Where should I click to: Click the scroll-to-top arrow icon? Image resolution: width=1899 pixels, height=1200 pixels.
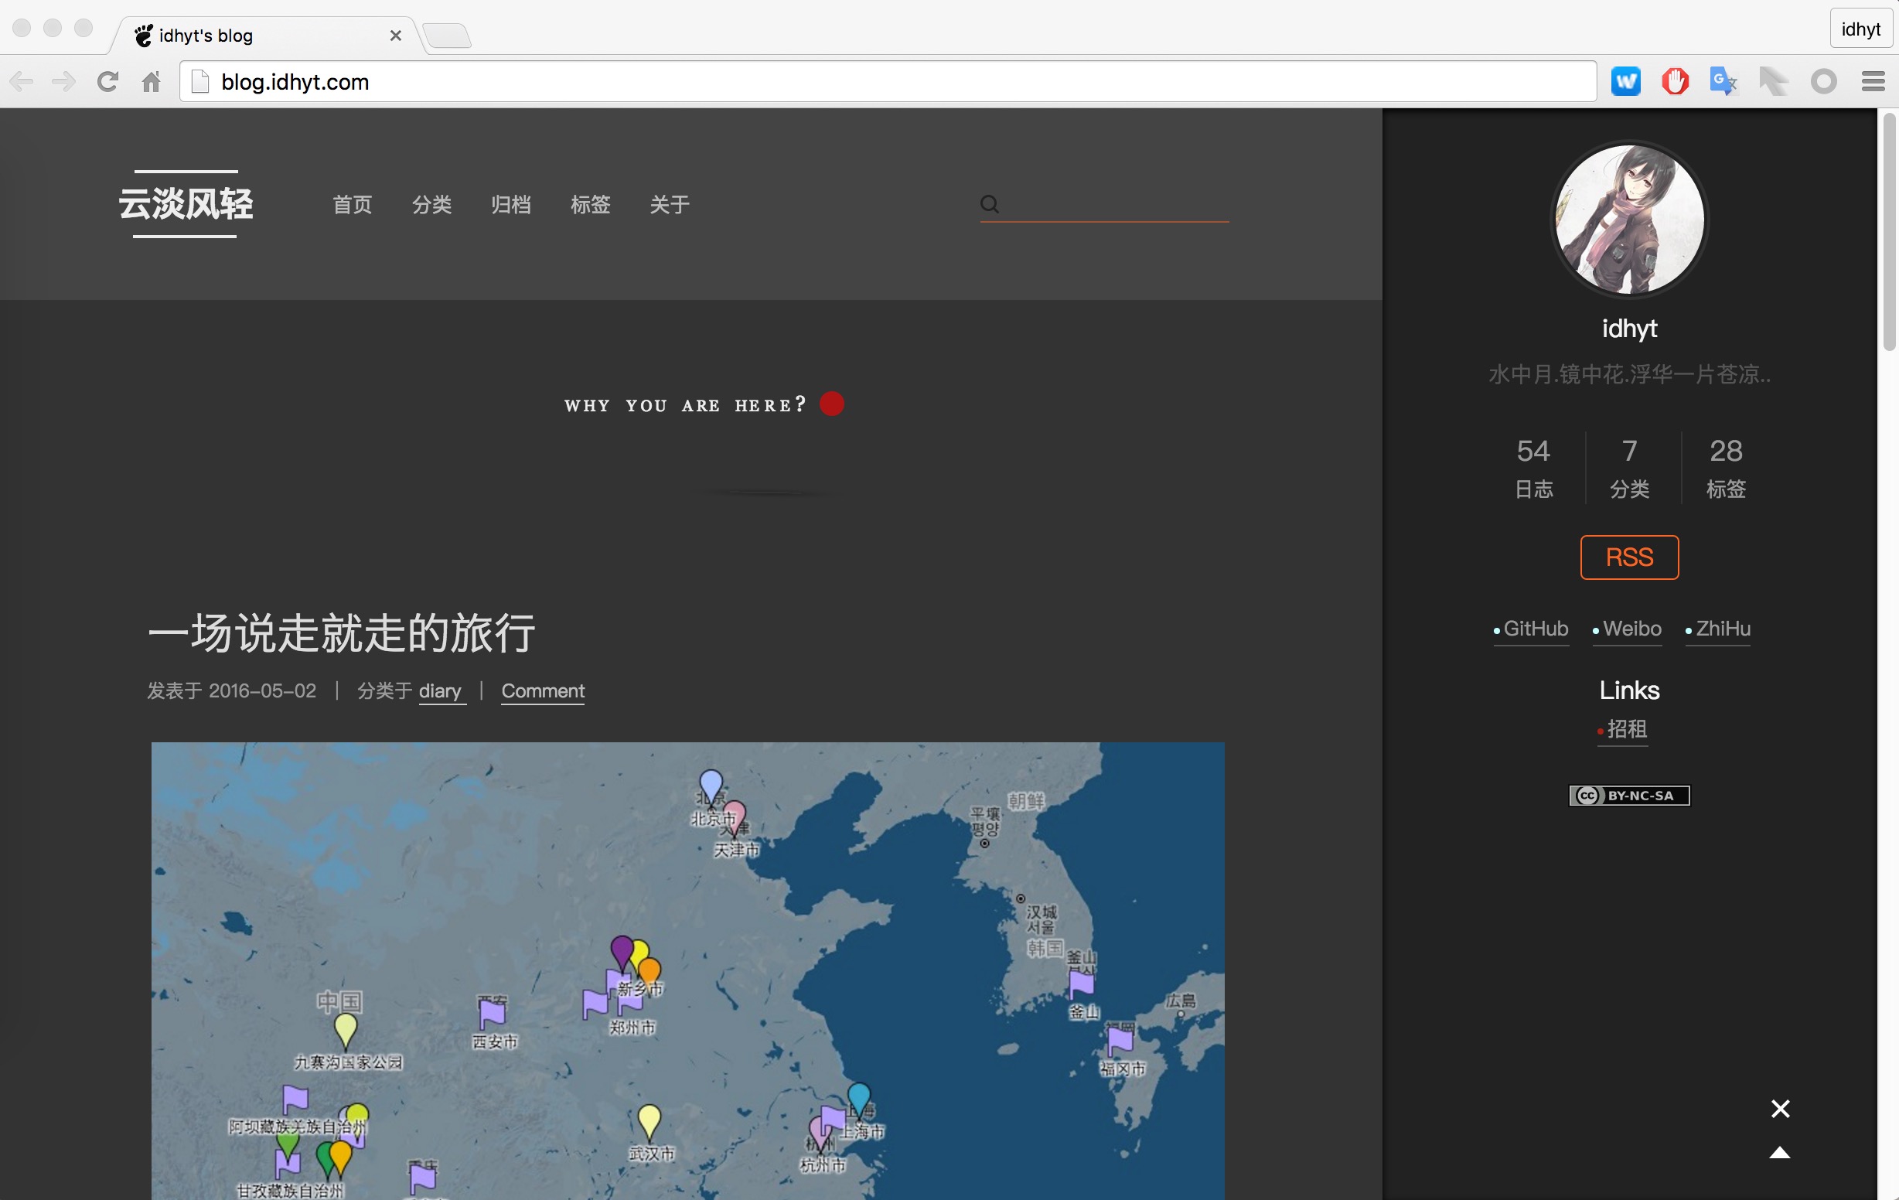[x=1779, y=1154]
